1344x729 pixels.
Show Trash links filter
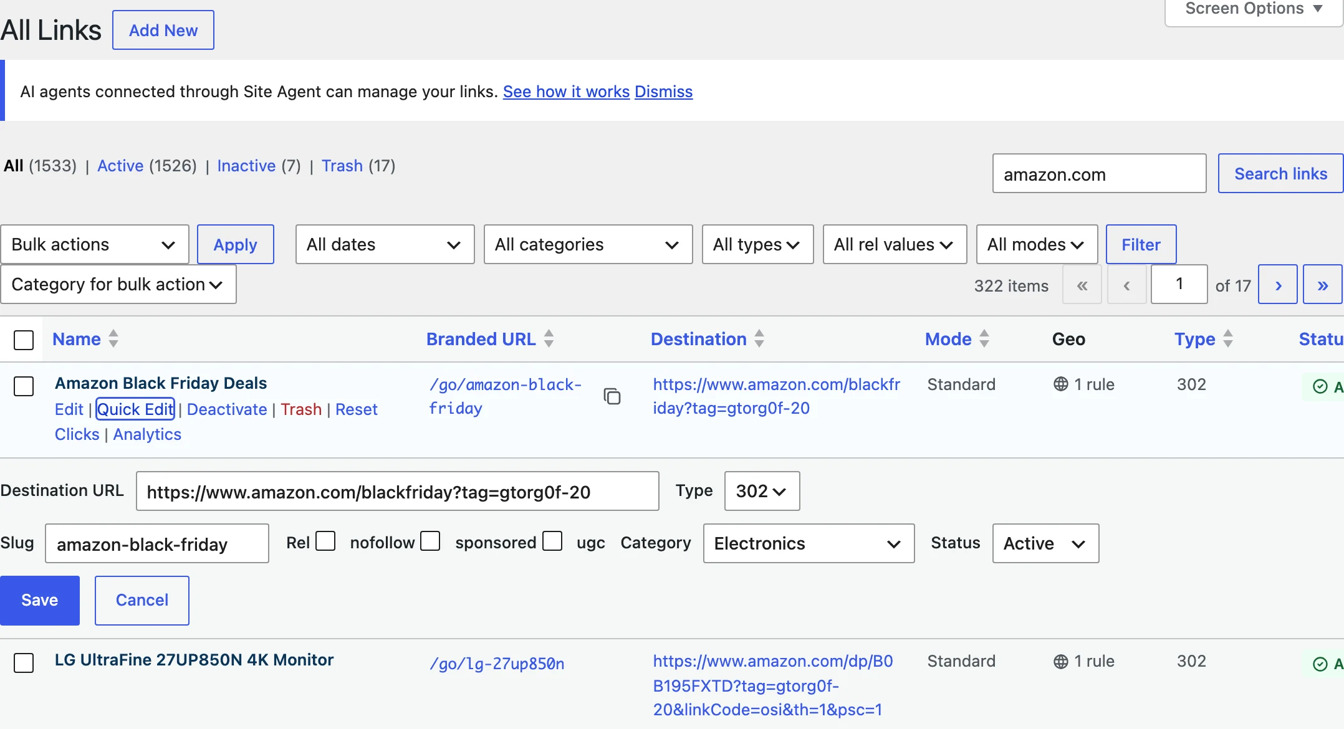(x=342, y=166)
